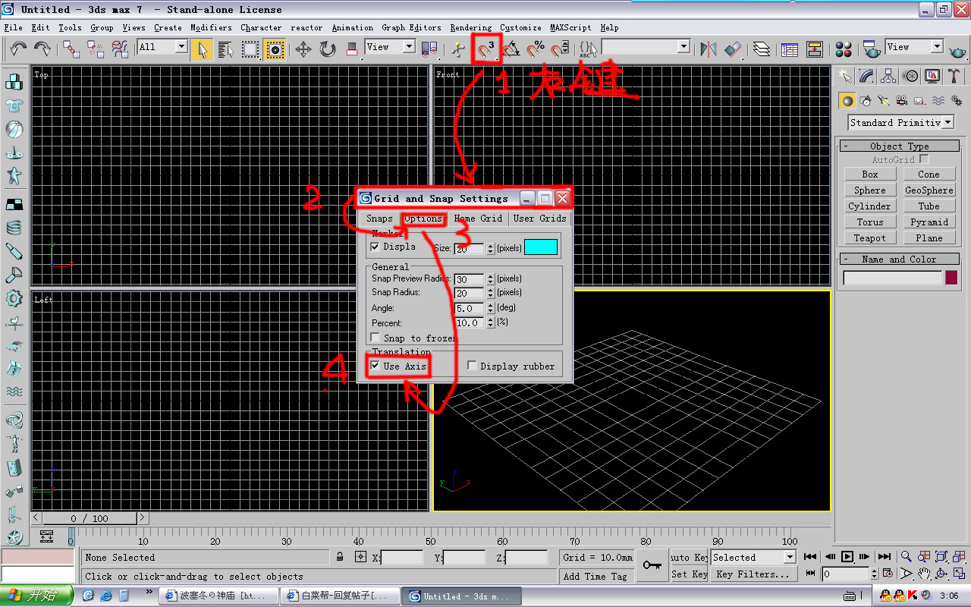This screenshot has width=971, height=607.
Task: Toggle the 3D Snaps magnet button
Action: click(x=485, y=49)
